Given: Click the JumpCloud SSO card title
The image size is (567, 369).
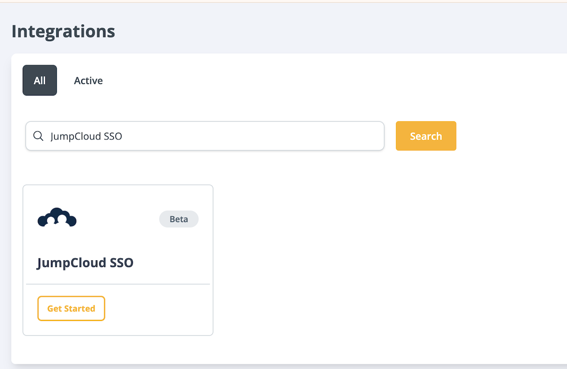Looking at the screenshot, I should tap(85, 263).
